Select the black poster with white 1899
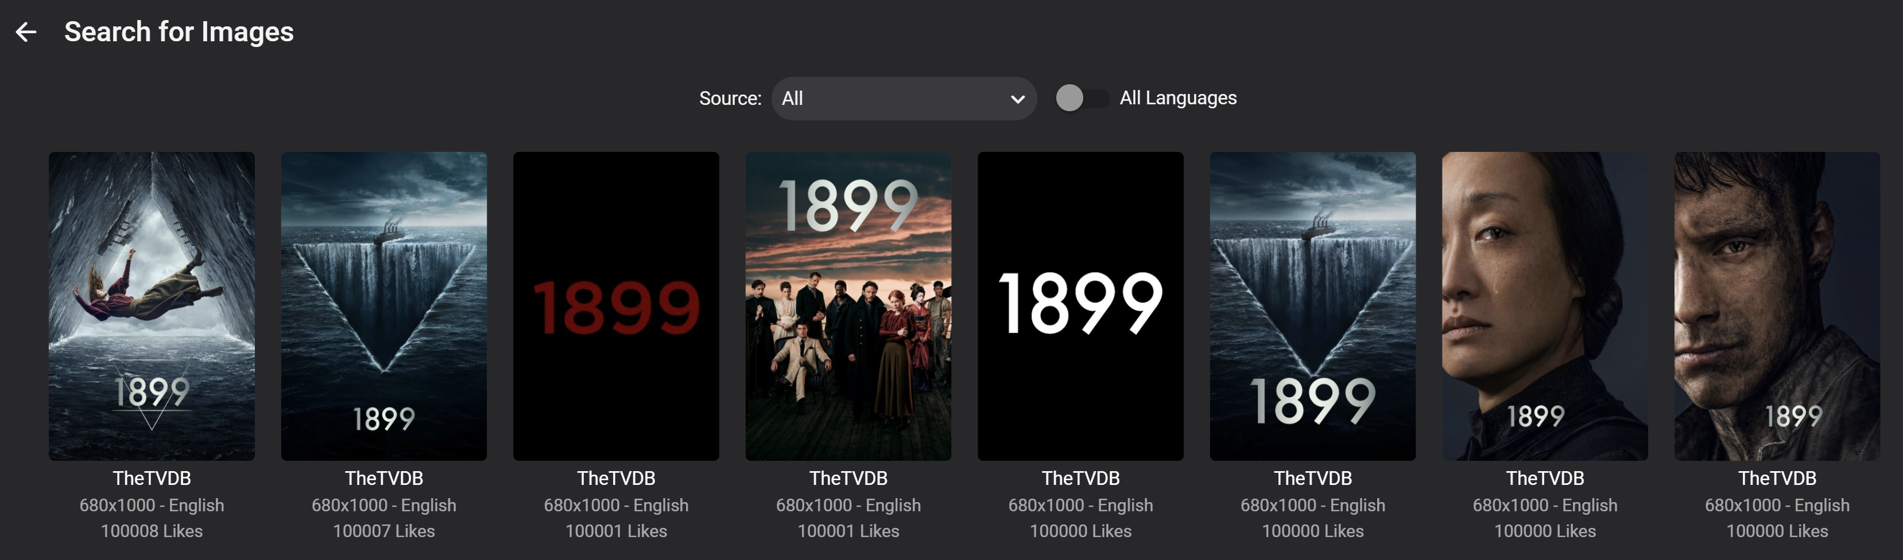This screenshot has height=560, width=1903. (x=1080, y=306)
